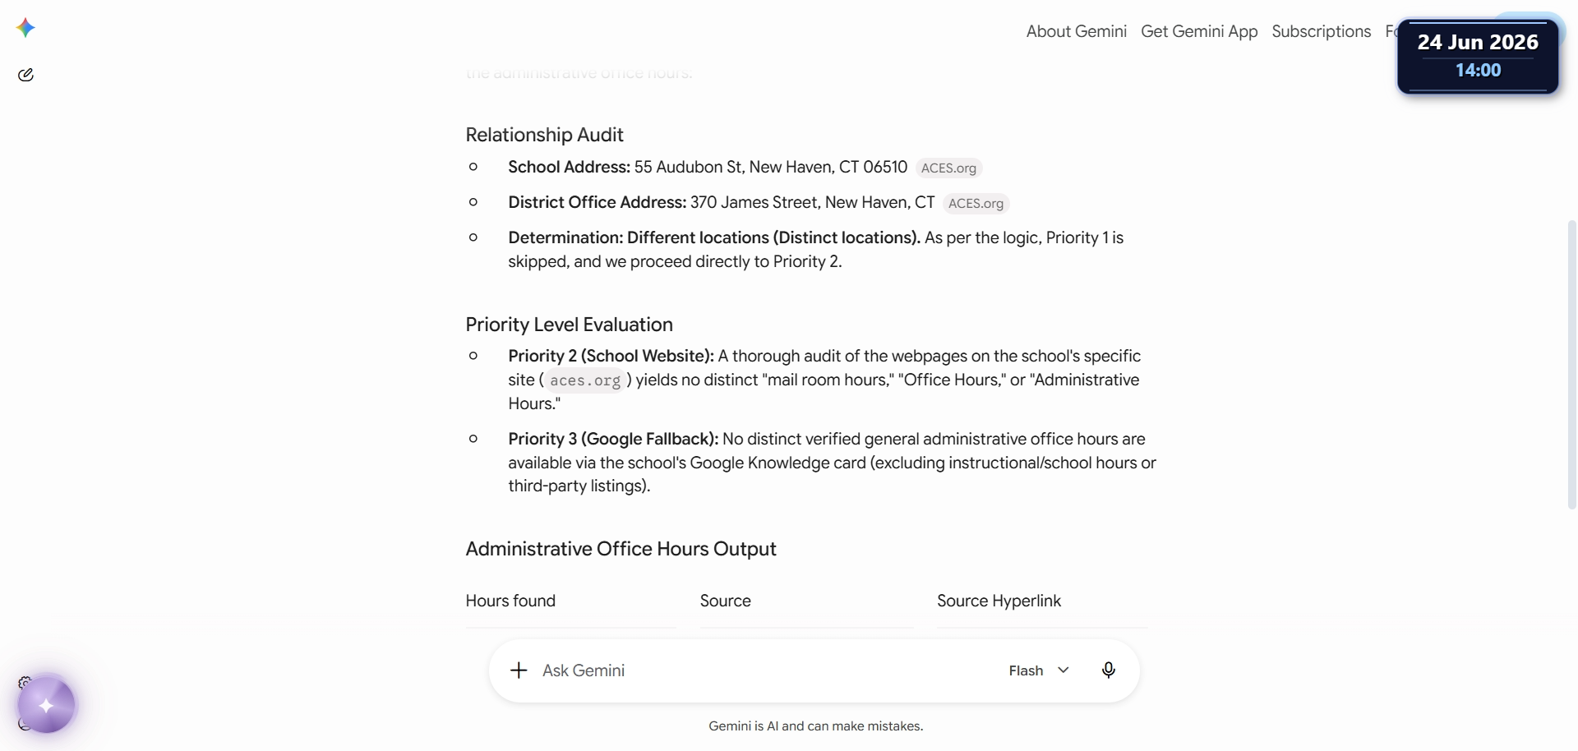Open About Gemini link
This screenshot has width=1578, height=751.
pos(1076,31)
